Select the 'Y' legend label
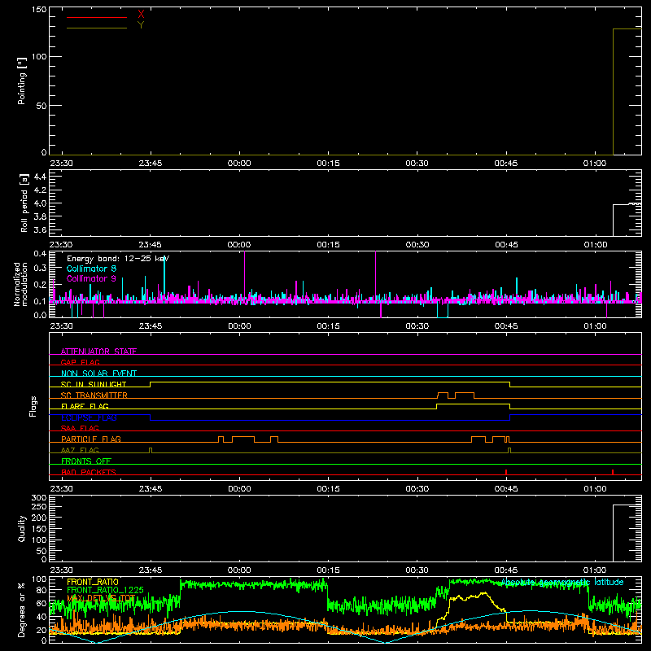651x651 pixels. [141, 25]
